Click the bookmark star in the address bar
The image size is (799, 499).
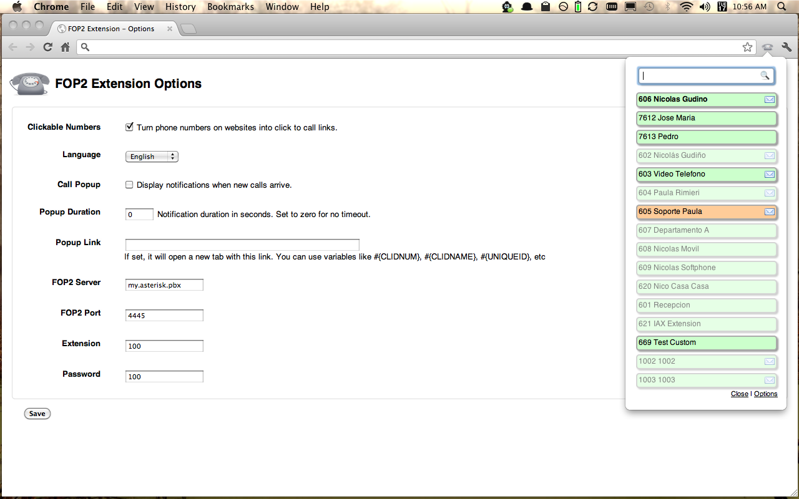(747, 47)
